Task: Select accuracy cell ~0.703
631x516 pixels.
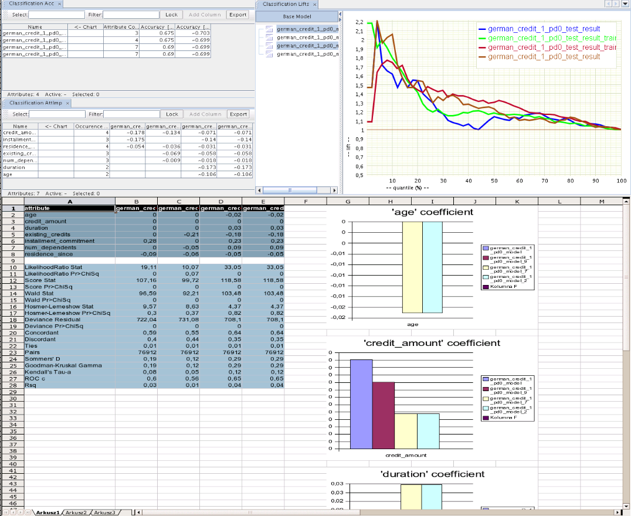Action: pyautogui.click(x=192, y=33)
